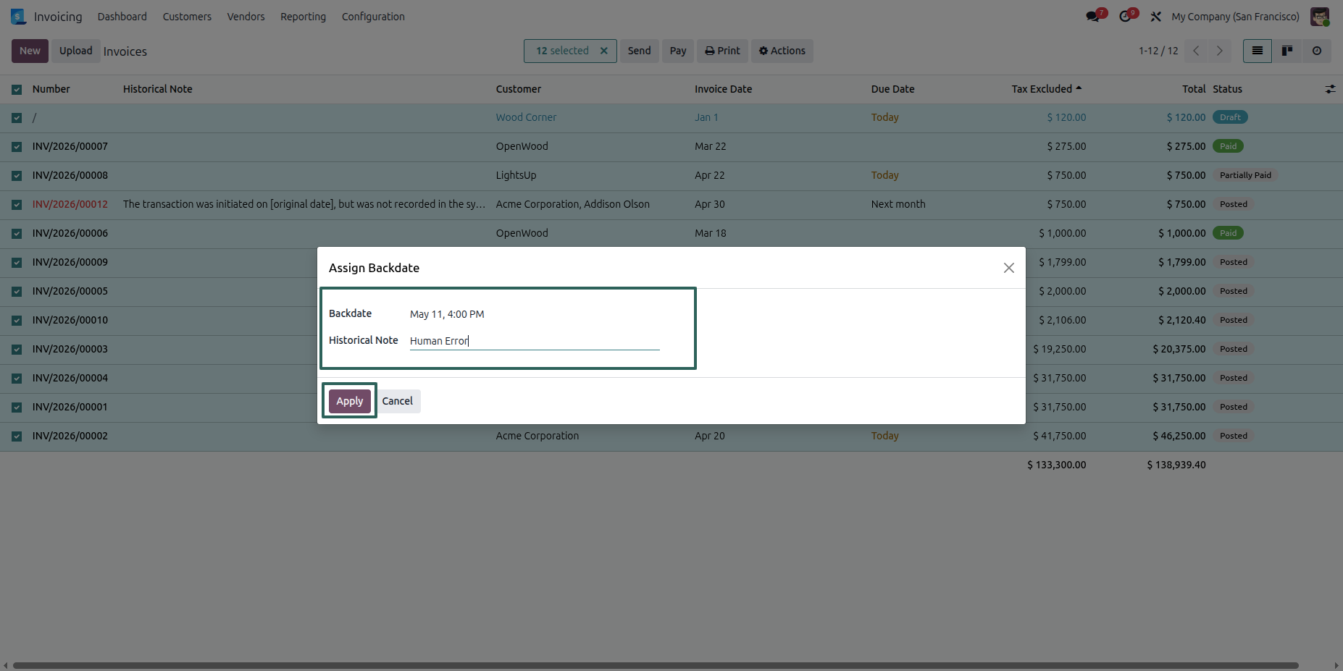The height and width of the screenshot is (671, 1343).
Task: Switch to activity view
Action: (x=1317, y=51)
